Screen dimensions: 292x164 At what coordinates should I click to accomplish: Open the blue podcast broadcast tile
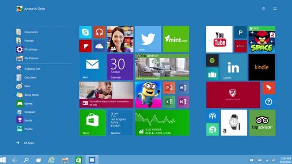click(213, 116)
